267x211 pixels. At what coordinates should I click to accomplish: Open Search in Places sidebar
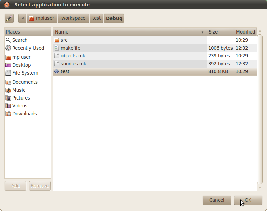coord(28,40)
